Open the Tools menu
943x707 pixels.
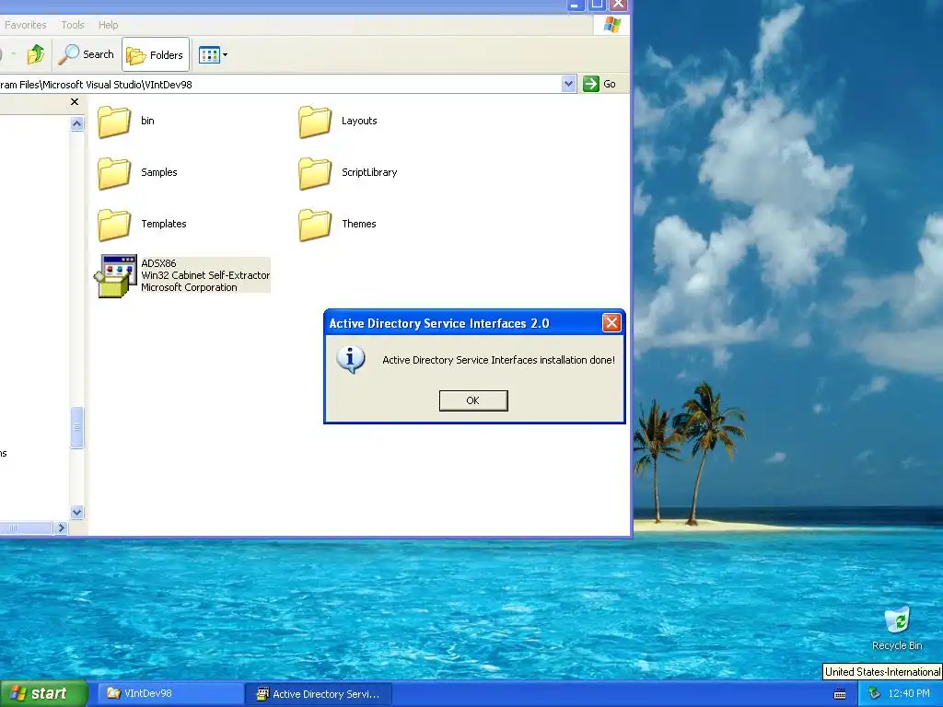tap(73, 25)
